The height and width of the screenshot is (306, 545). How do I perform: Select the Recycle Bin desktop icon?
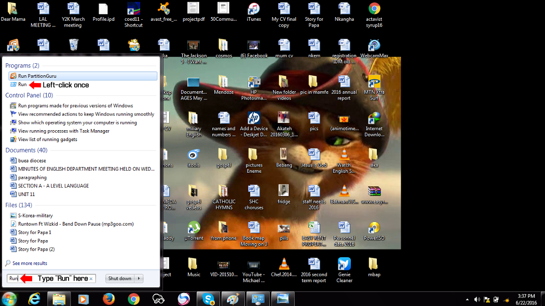(73, 45)
